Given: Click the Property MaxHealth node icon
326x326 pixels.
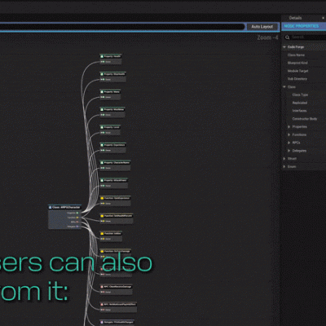Looking at the screenshot, I should click(102, 74).
